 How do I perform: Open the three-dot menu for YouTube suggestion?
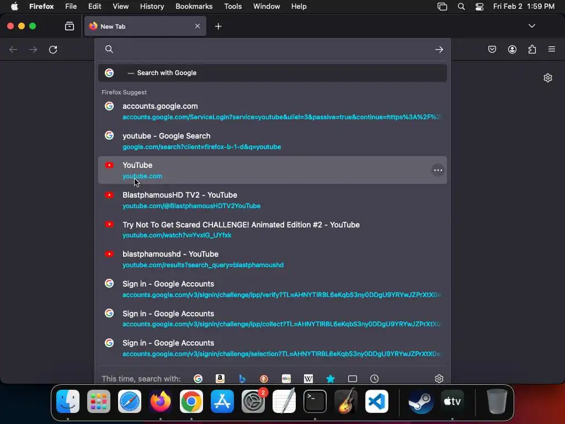click(438, 170)
